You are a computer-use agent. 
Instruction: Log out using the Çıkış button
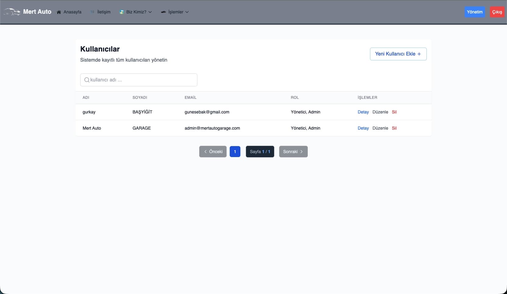pyautogui.click(x=497, y=12)
